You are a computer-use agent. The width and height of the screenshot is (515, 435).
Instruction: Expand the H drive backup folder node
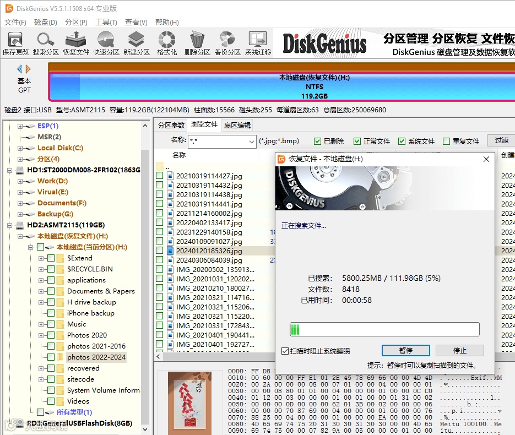[41, 302]
